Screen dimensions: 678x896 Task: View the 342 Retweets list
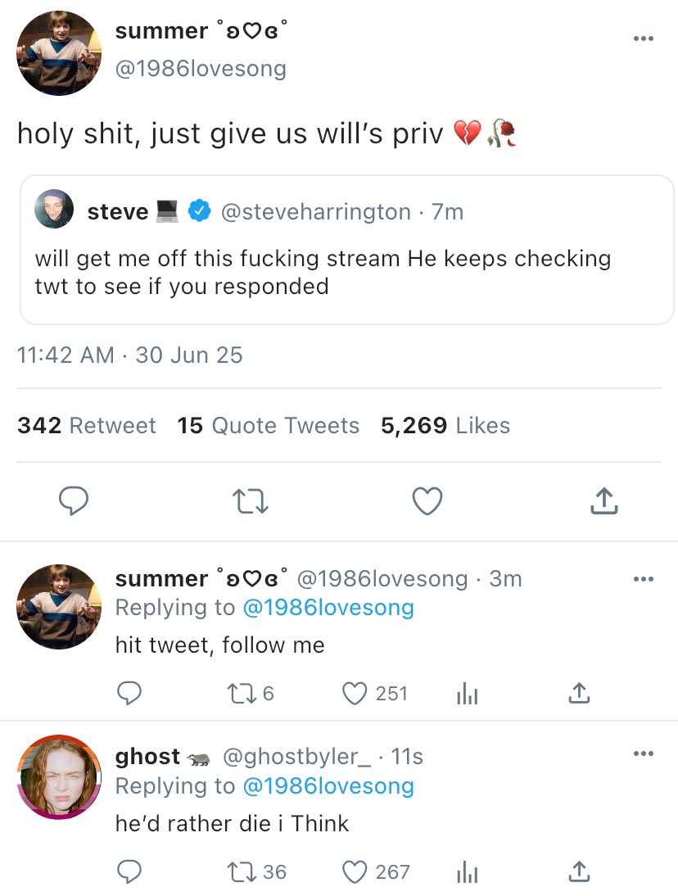pyautogui.click(x=87, y=426)
